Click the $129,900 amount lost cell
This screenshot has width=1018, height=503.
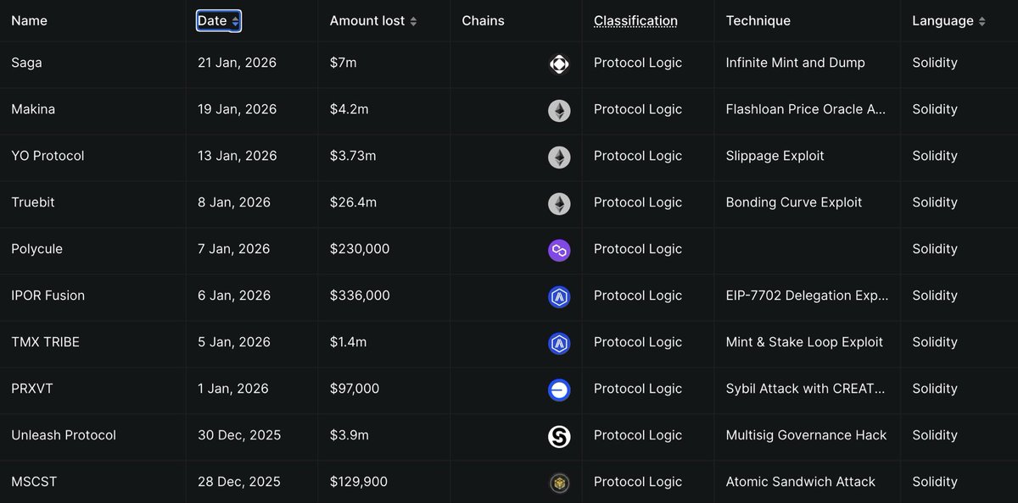359,482
